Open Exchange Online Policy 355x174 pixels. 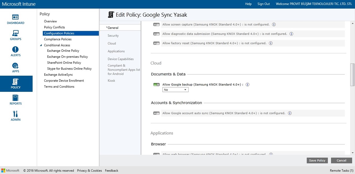(x=63, y=51)
